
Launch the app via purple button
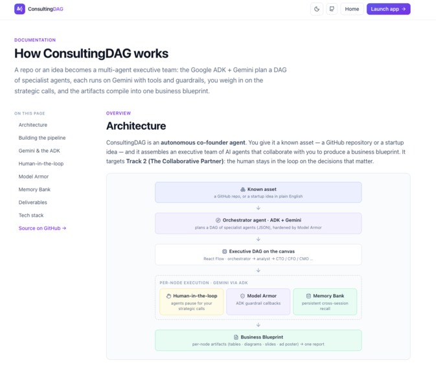point(388,9)
